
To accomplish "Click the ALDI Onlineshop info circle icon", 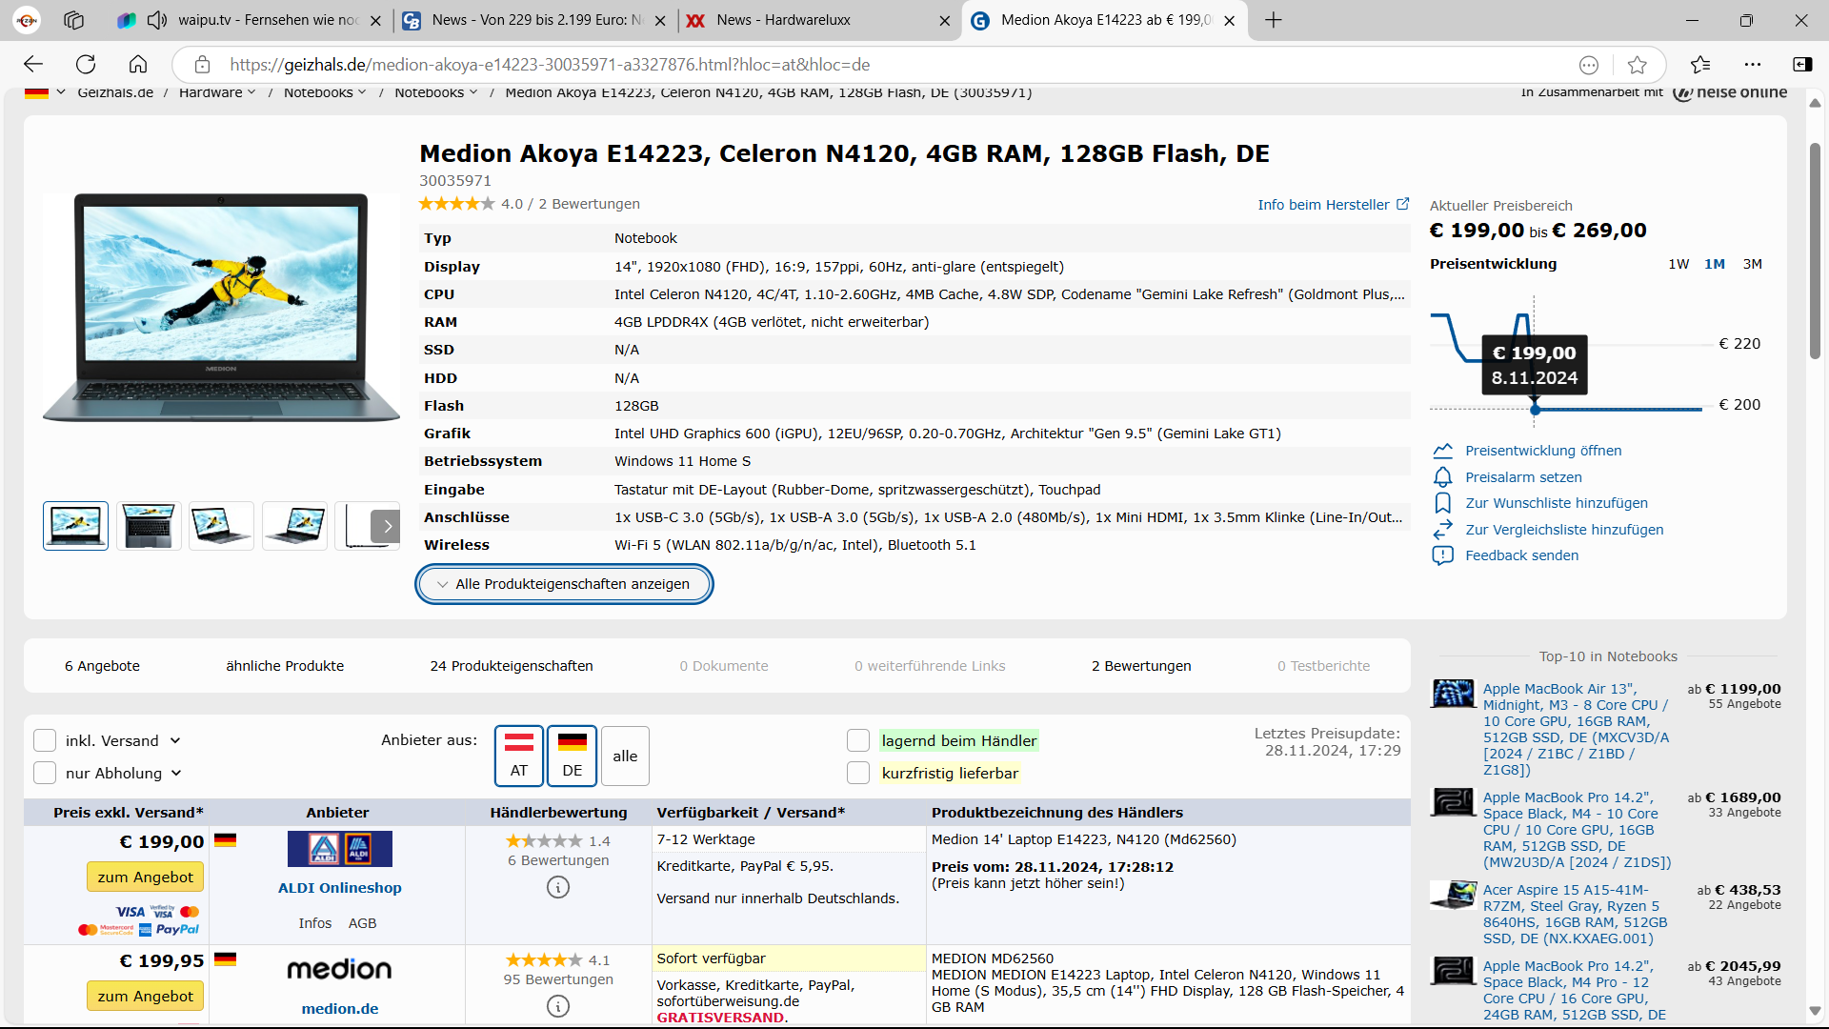I will tap(558, 888).
